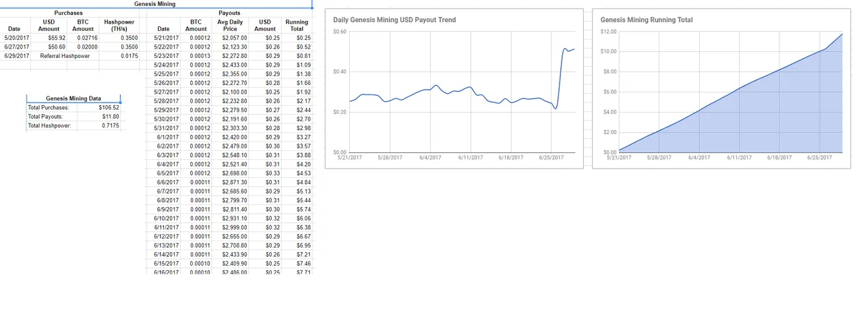This screenshot has height=323, width=863.
Task: Select the 0.0175 hashpower cell
Action: point(119,56)
